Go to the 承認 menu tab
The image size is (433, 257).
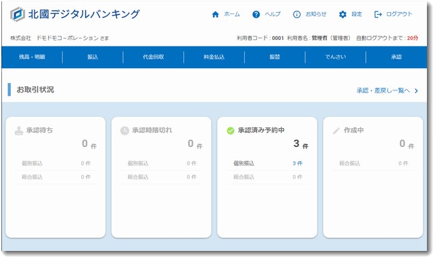[x=396, y=57]
